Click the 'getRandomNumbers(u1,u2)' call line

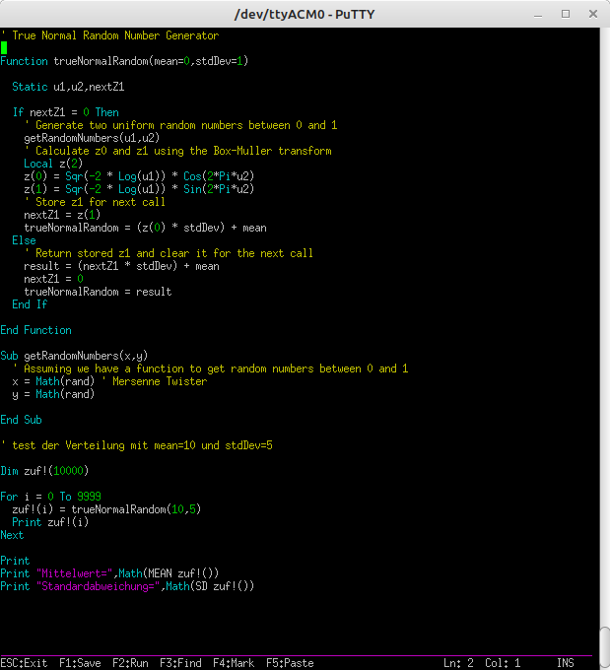pyautogui.click(x=92, y=138)
